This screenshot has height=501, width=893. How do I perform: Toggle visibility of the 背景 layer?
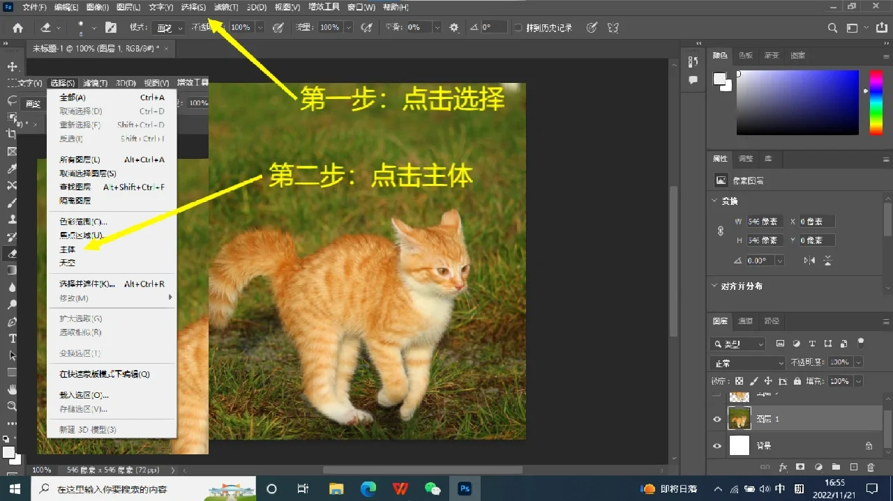(717, 445)
